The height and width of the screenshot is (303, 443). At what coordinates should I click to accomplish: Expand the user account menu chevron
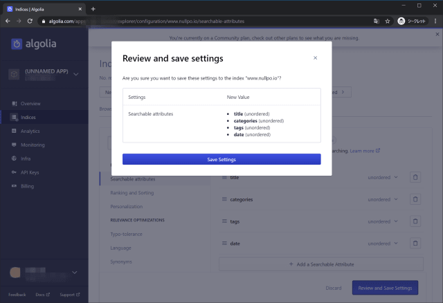click(x=75, y=273)
